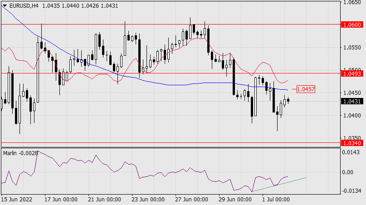366x205 pixels.
Task: Click the 1 Jul 00:00 time label
Action: [x=276, y=200]
